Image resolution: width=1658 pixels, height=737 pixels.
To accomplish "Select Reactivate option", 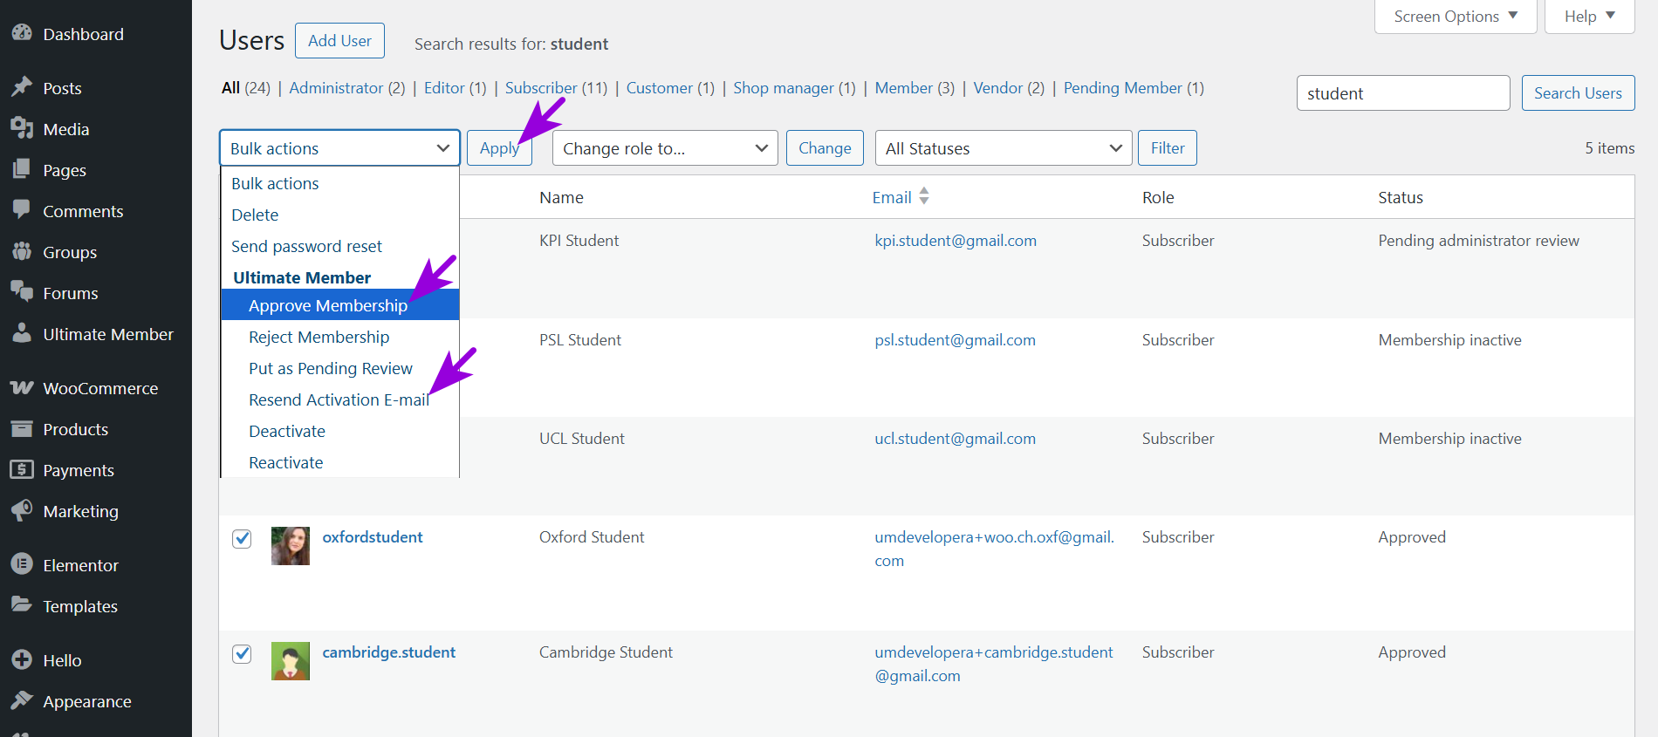I will click(339, 463).
